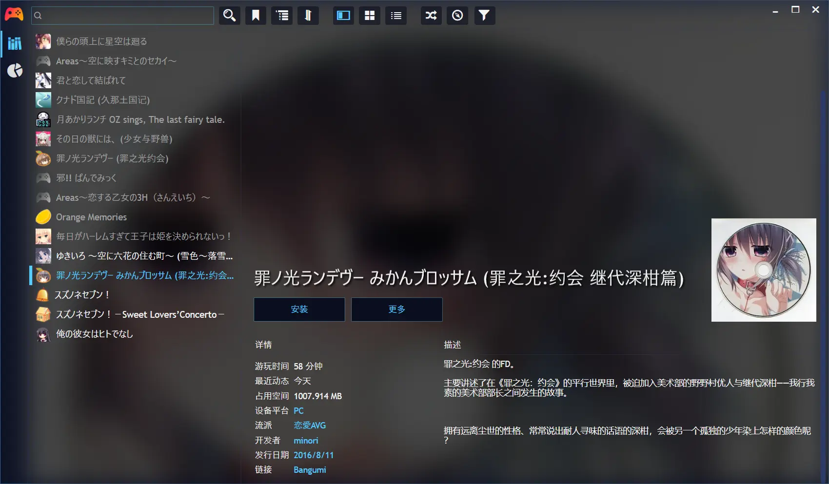
Task: Open the Statistics pie chart view
Action: 15,71
